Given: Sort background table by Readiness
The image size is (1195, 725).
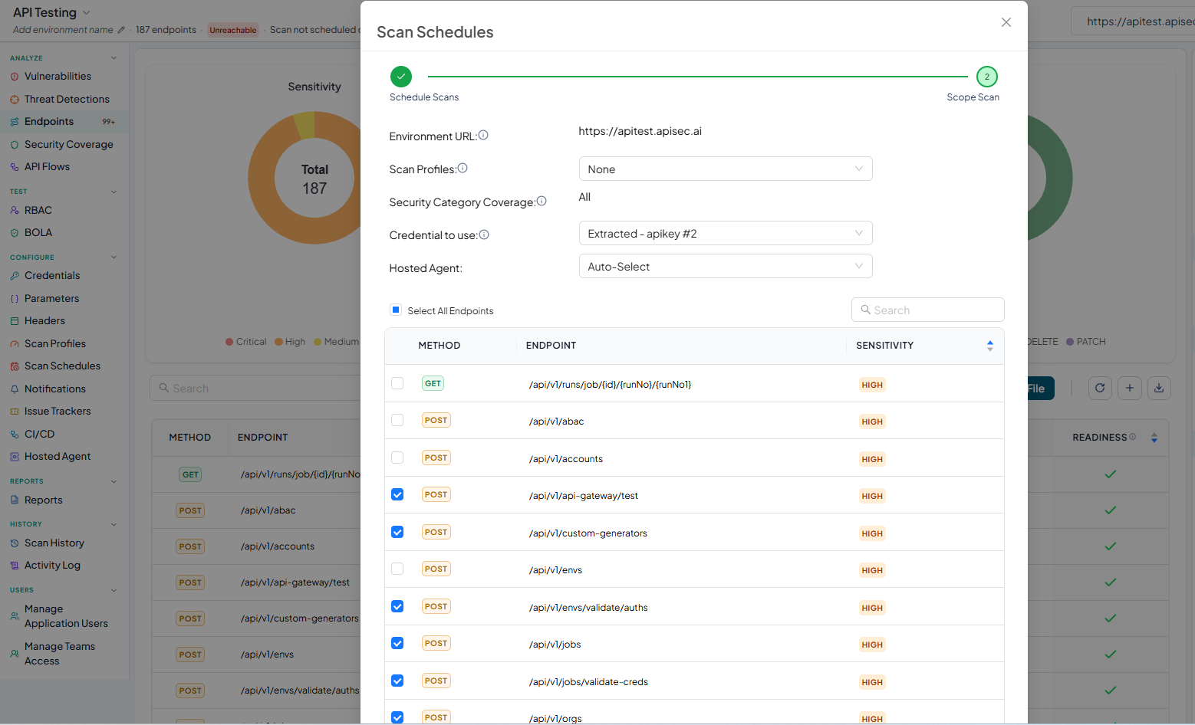Looking at the screenshot, I should [x=1154, y=438].
